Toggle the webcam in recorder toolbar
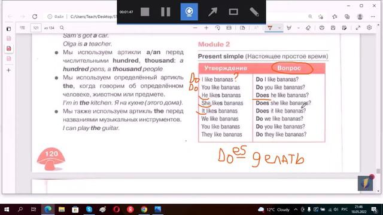 point(189,12)
